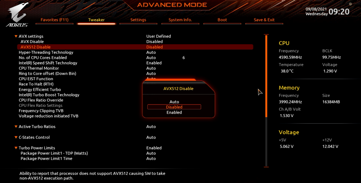Collapse the AVX settings triangle
Screen dimensions: 361x183
coord(16,36)
